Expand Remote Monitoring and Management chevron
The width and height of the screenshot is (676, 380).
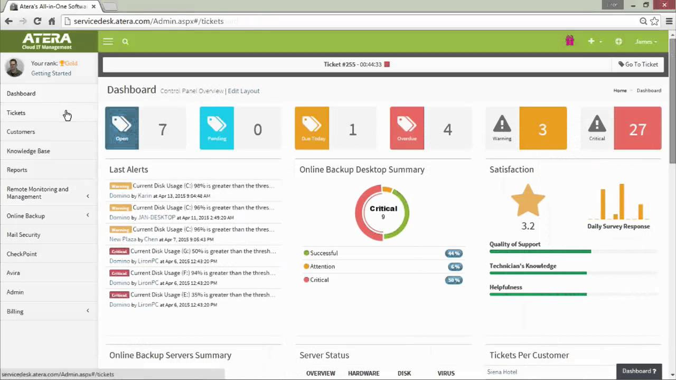[88, 196]
